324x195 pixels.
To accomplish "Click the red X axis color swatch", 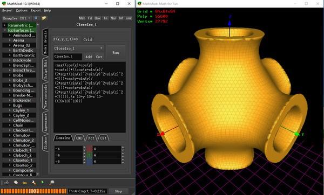I will [89, 149].
